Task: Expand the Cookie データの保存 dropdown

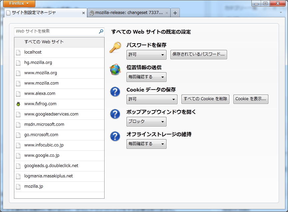Action: (x=152, y=99)
